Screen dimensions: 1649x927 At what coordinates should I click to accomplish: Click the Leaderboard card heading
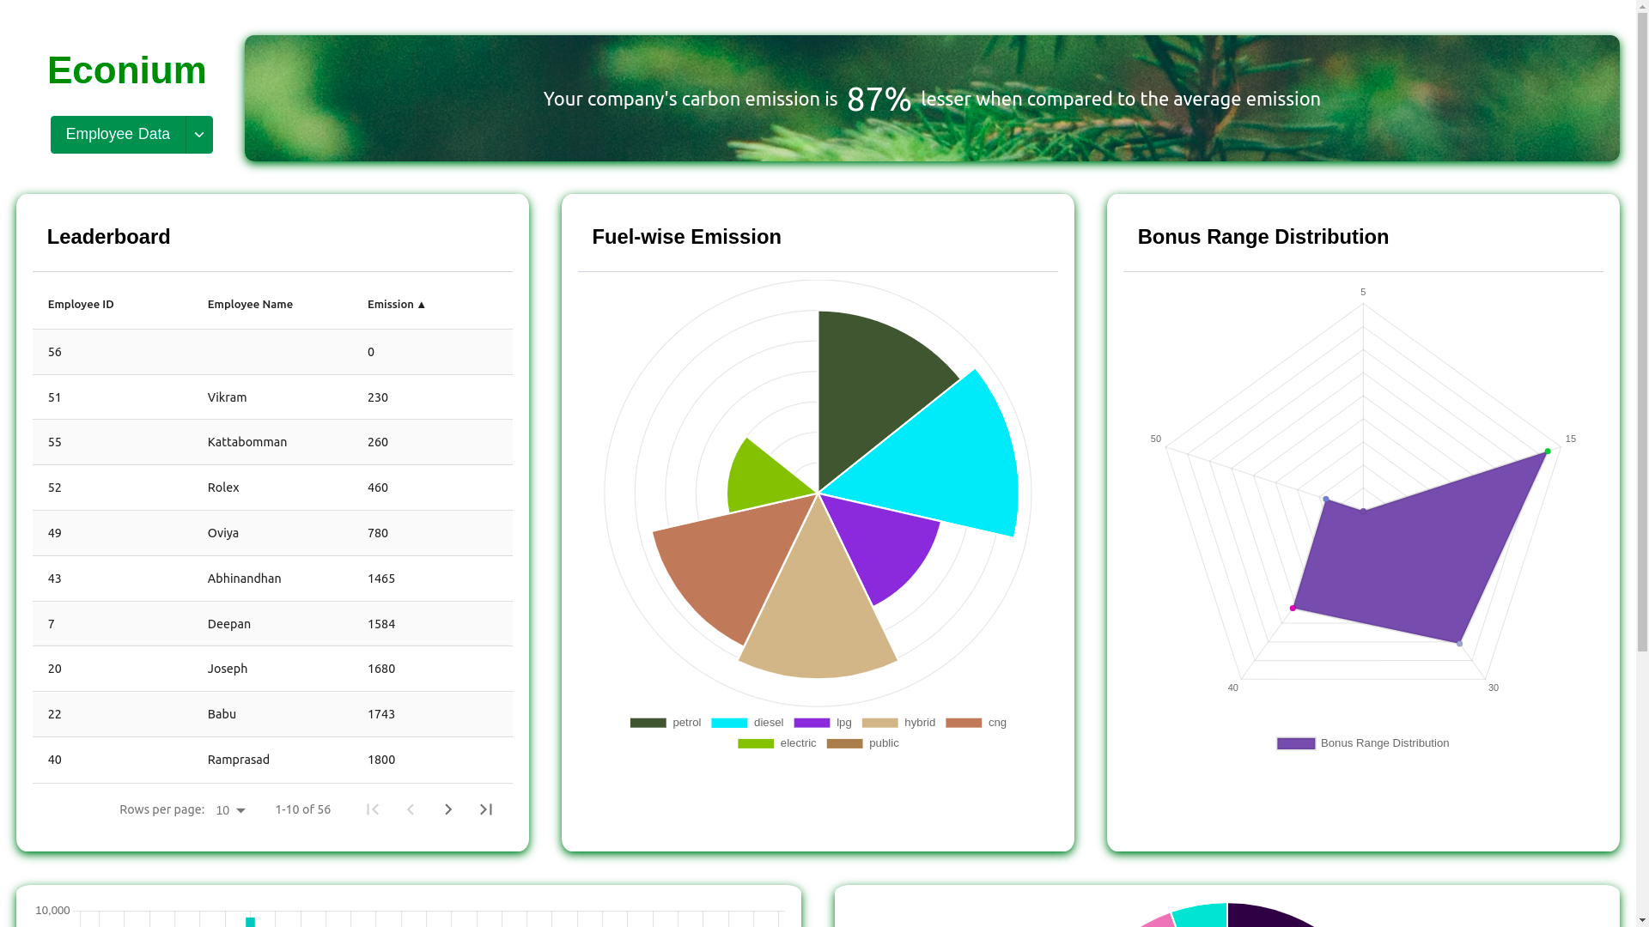pos(109,237)
